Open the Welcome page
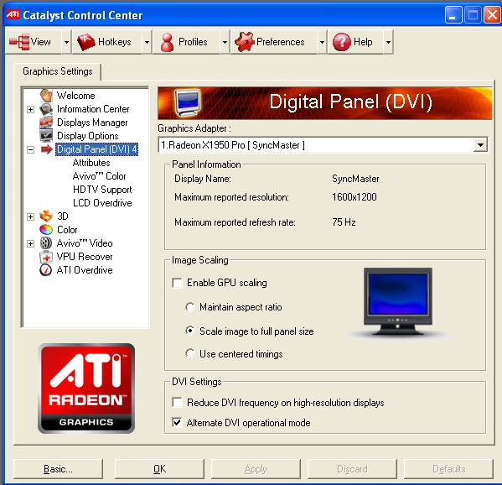The width and height of the screenshot is (502, 485). click(x=76, y=96)
